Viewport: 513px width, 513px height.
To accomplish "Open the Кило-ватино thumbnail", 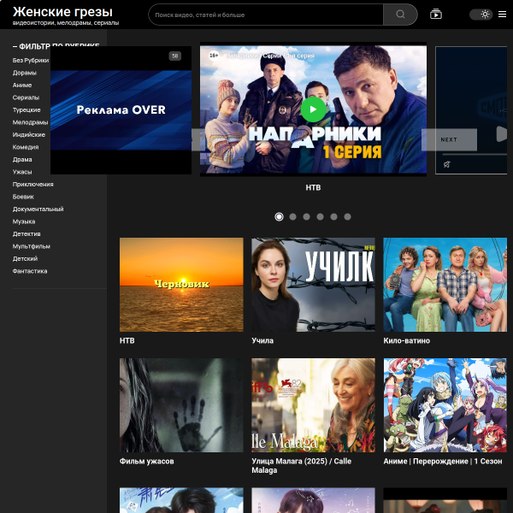I will pos(445,285).
